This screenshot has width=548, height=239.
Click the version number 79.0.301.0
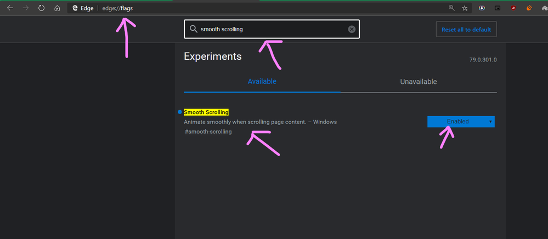pos(483,60)
